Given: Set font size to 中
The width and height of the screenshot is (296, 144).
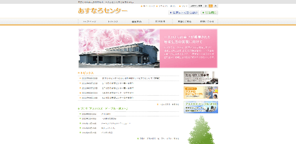Looking at the screenshot, I should [210, 6].
